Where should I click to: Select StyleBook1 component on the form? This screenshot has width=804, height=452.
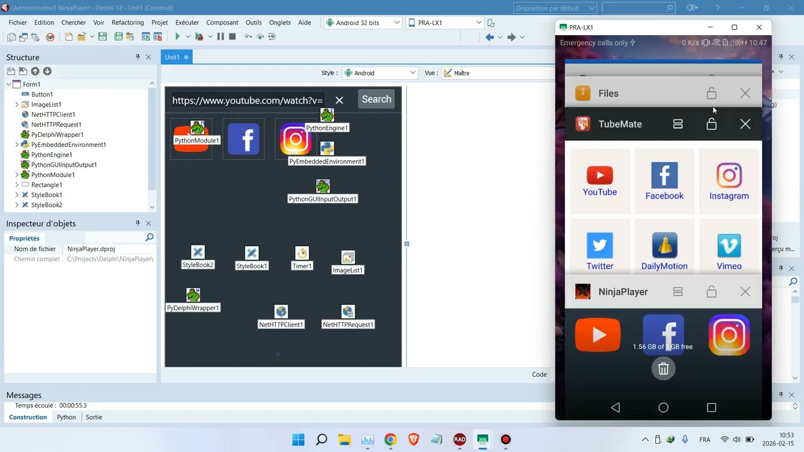252,253
